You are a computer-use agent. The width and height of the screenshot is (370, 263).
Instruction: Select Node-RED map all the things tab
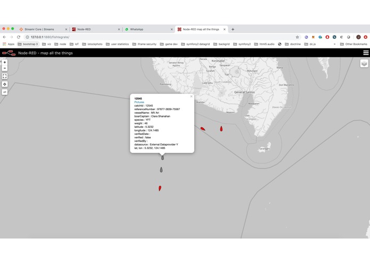202,29
